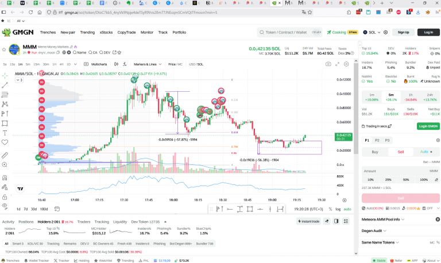Image resolution: width=441 pixels, height=263 pixels.
Task: Click the Sign Up button
Action: click(403, 32)
